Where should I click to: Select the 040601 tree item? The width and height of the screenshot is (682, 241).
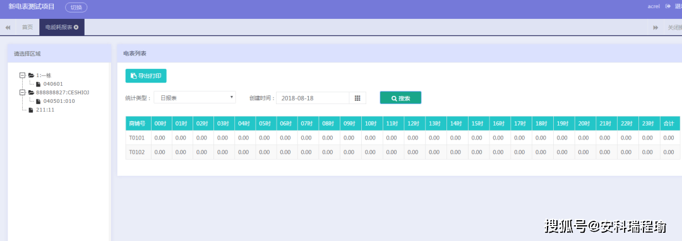click(x=53, y=84)
